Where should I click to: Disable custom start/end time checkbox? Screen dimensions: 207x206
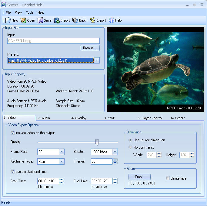pyautogui.click(x=12, y=172)
